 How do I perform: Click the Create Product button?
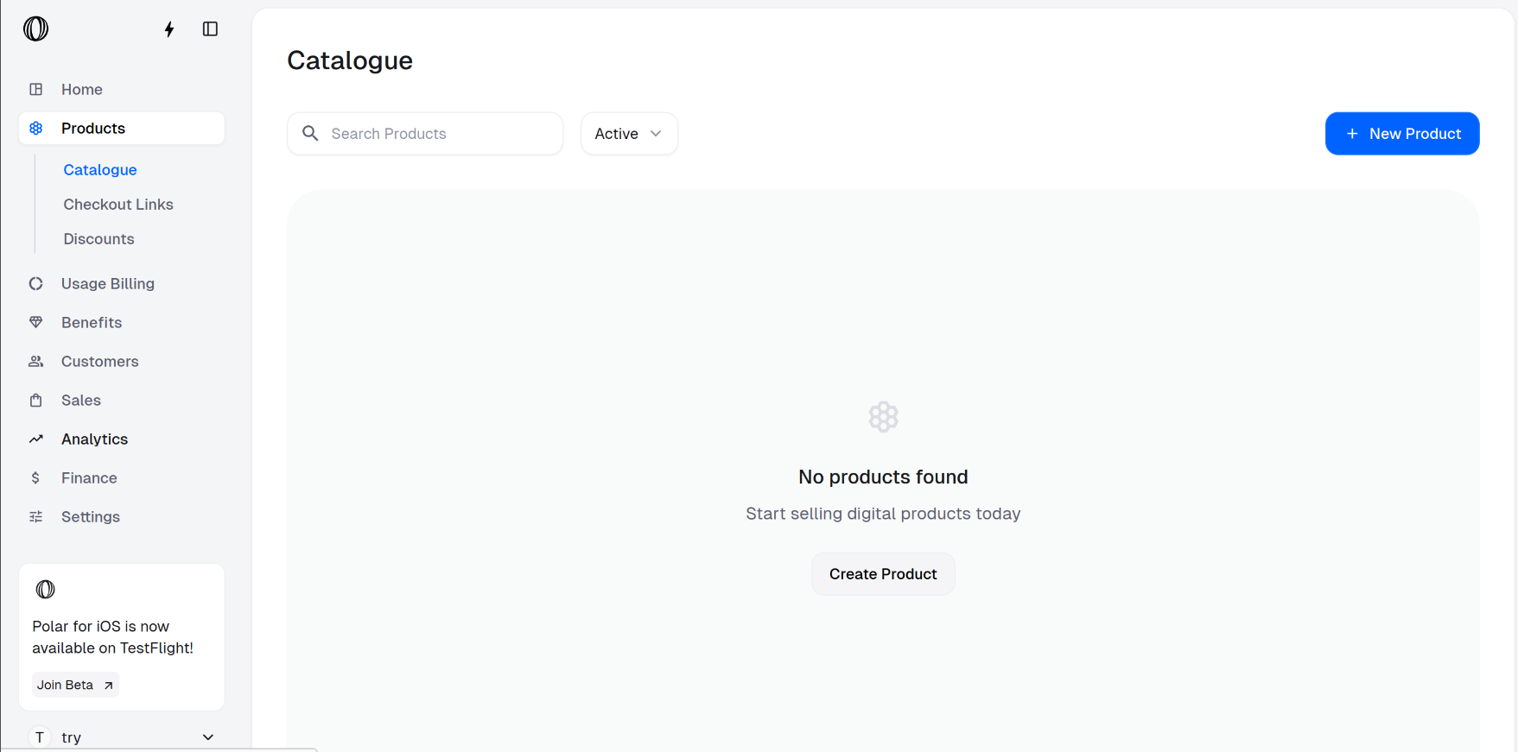point(883,574)
